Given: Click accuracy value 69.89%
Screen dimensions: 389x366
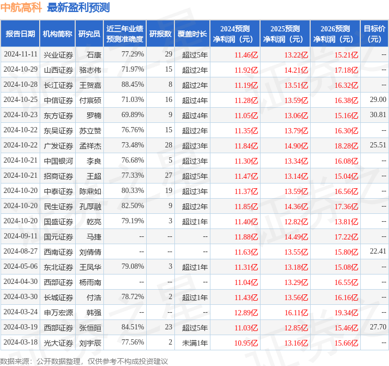Looking at the screenshot, I should (133, 115).
